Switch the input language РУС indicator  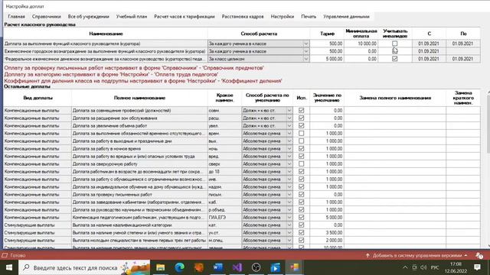coord(435,267)
